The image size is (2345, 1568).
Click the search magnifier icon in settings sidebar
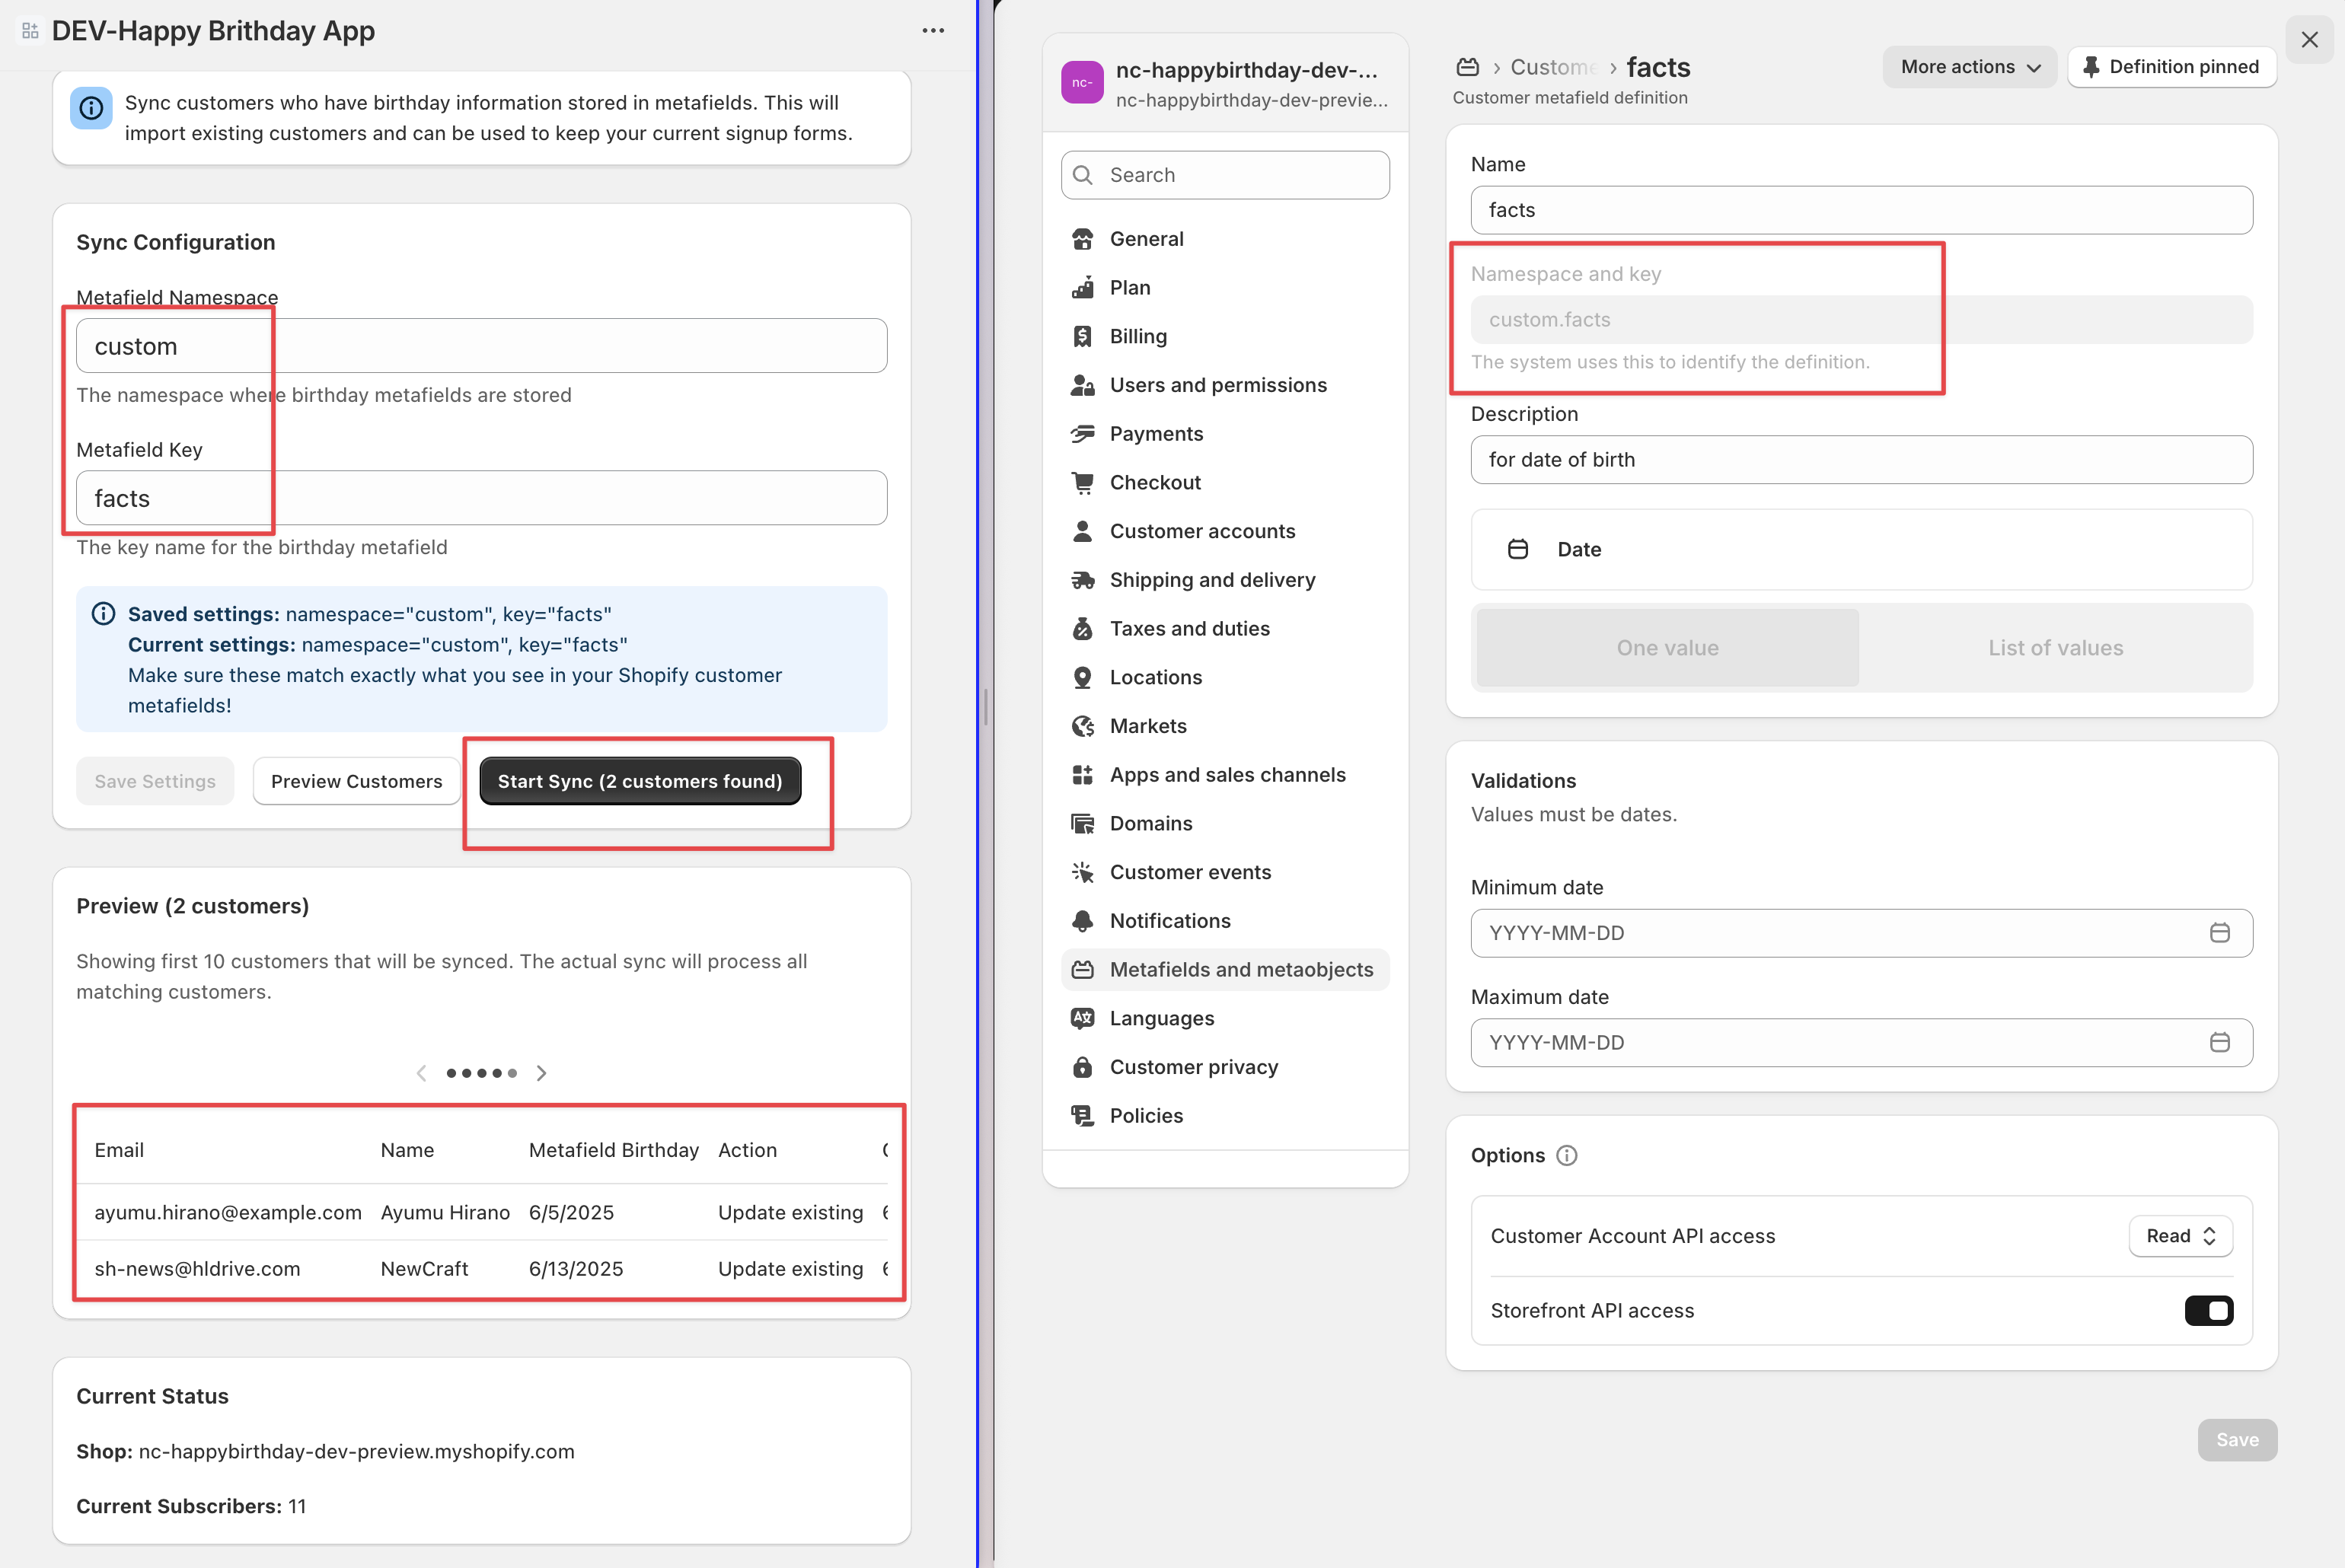point(1082,174)
